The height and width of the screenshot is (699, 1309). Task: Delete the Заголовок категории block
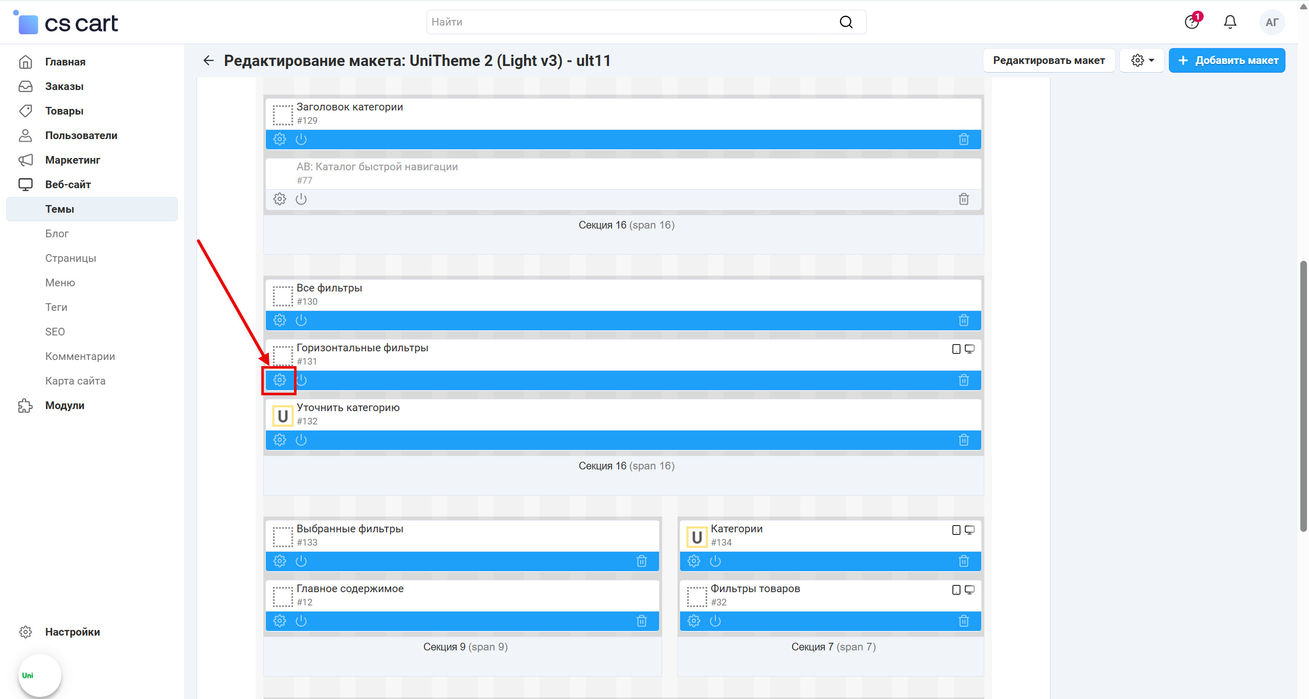click(x=963, y=139)
